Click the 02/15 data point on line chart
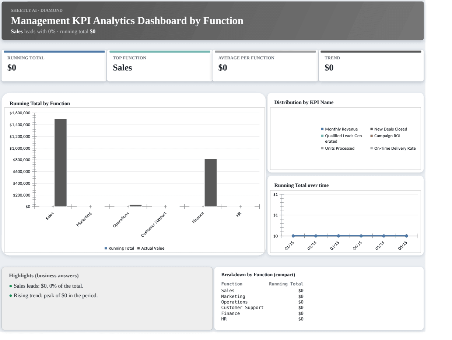The width and height of the screenshot is (452, 340). 316,236
